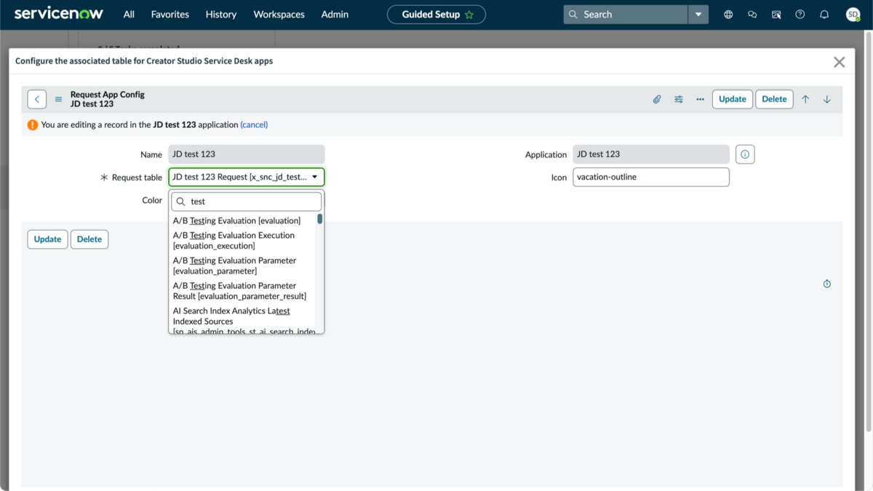This screenshot has width=873, height=491.
Task: Collapse the Request table dropdown
Action: pos(247,177)
